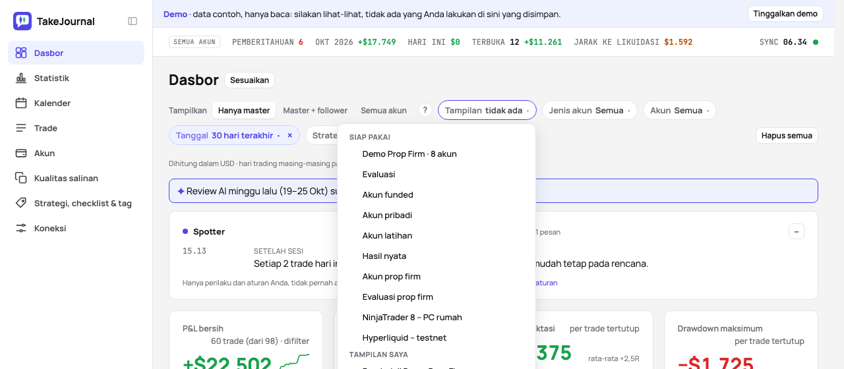844x369 pixels.
Task: Select Hanya master view option
Action: click(244, 110)
